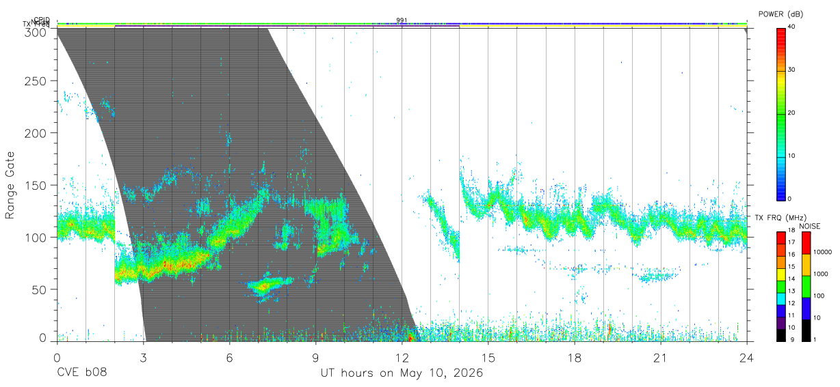Click the 21 tick on UT hours axis
Image resolution: width=840 pixels, height=387 pixels.
click(x=660, y=358)
